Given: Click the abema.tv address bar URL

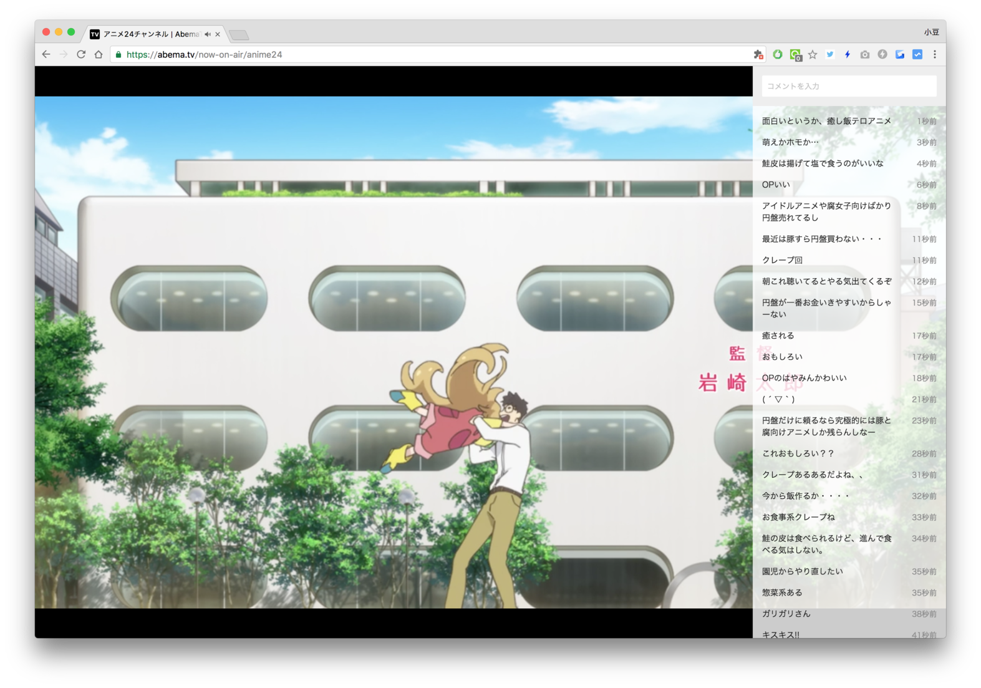Looking at the screenshot, I should click(204, 54).
